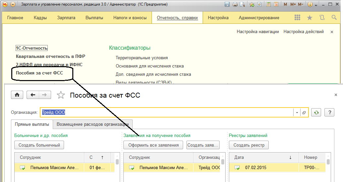Close the section menu panel with X
This screenshot has width=343, height=182.
pyautogui.click(x=332, y=32)
